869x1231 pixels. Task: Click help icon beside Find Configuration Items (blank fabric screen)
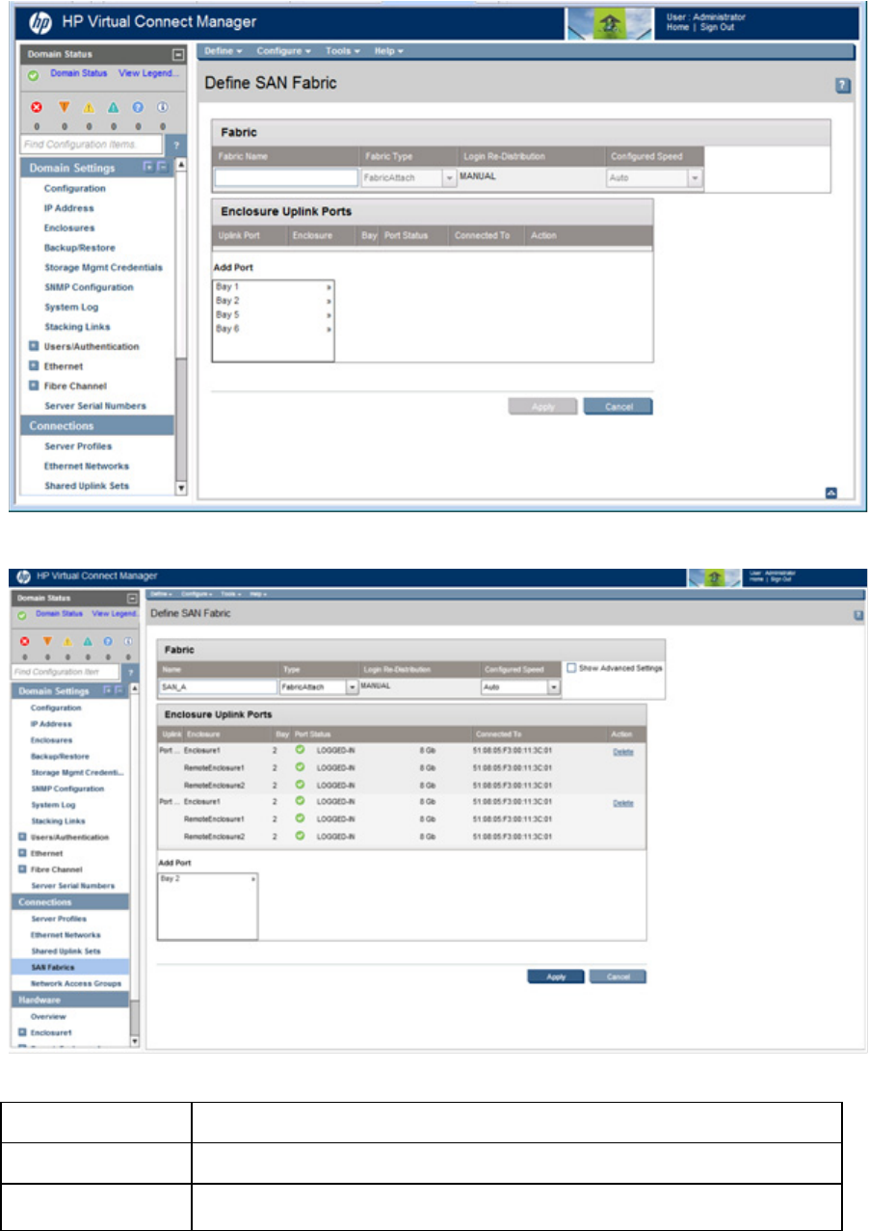177,145
